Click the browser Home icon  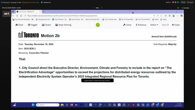[21, 16]
